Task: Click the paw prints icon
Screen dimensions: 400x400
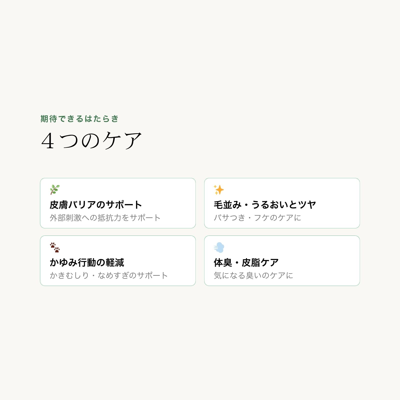Action: pyautogui.click(x=55, y=247)
